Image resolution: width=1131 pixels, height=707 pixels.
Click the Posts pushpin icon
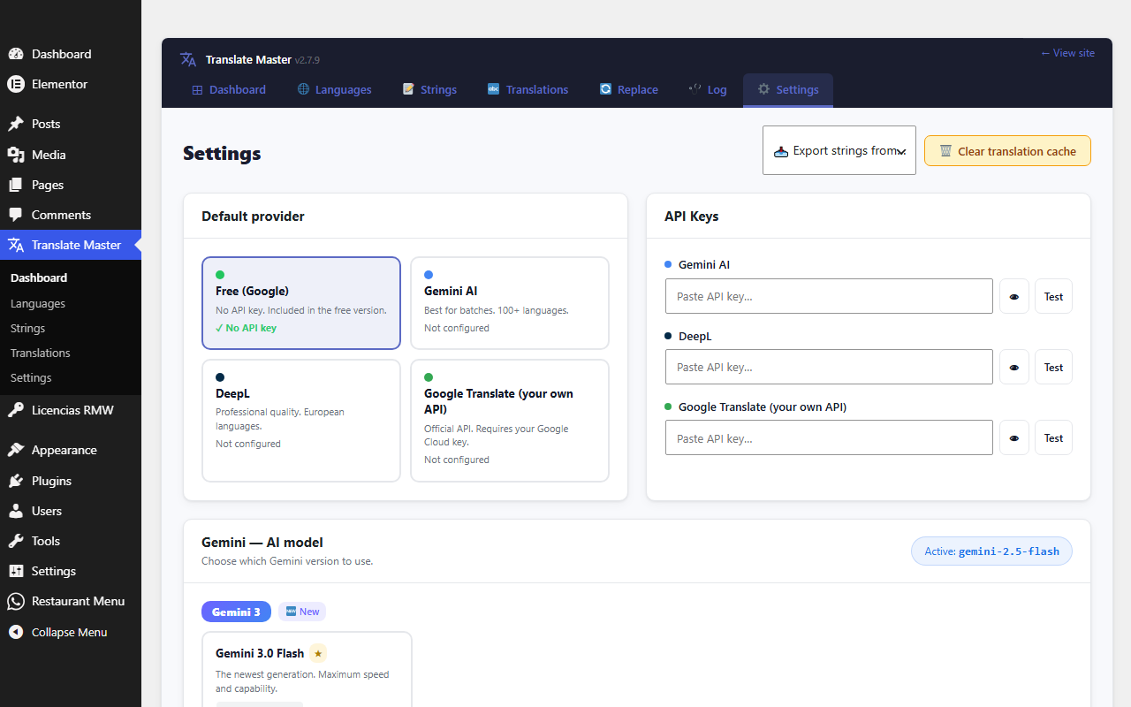pyautogui.click(x=16, y=124)
